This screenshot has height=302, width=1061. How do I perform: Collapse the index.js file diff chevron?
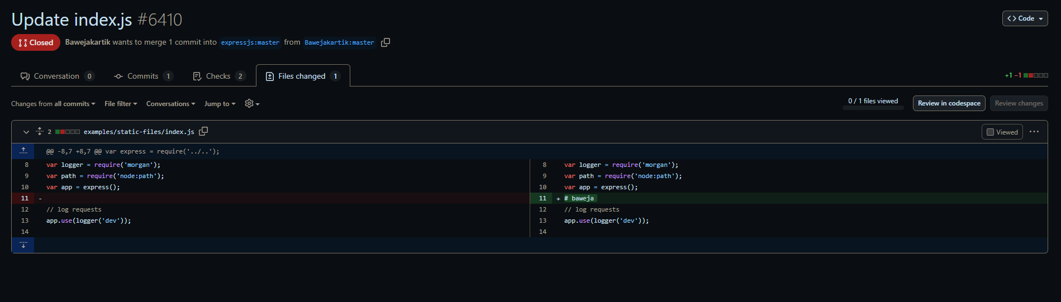26,132
